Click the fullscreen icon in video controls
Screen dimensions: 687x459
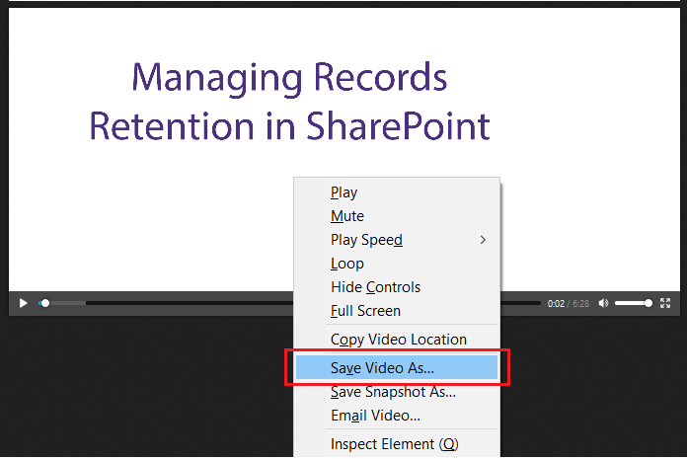[665, 303]
